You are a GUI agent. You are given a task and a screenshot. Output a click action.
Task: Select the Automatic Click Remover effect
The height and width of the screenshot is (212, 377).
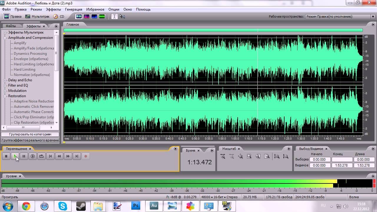click(34, 107)
